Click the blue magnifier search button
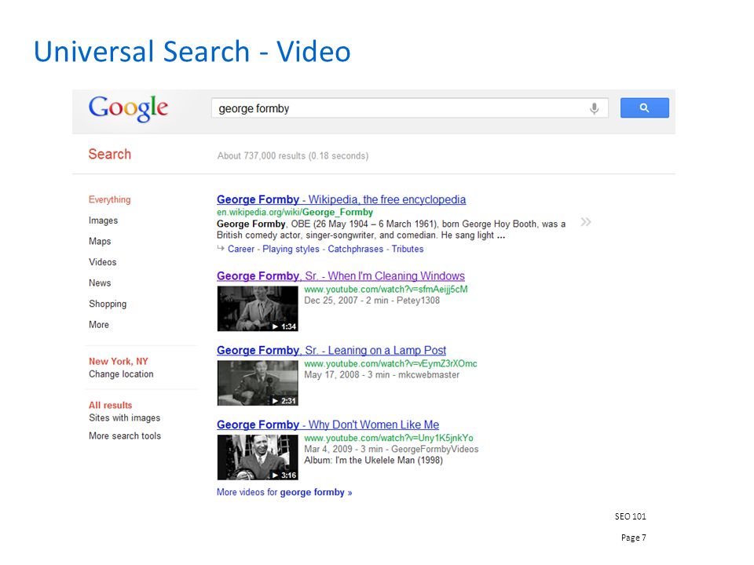The height and width of the screenshot is (565, 754). [644, 108]
